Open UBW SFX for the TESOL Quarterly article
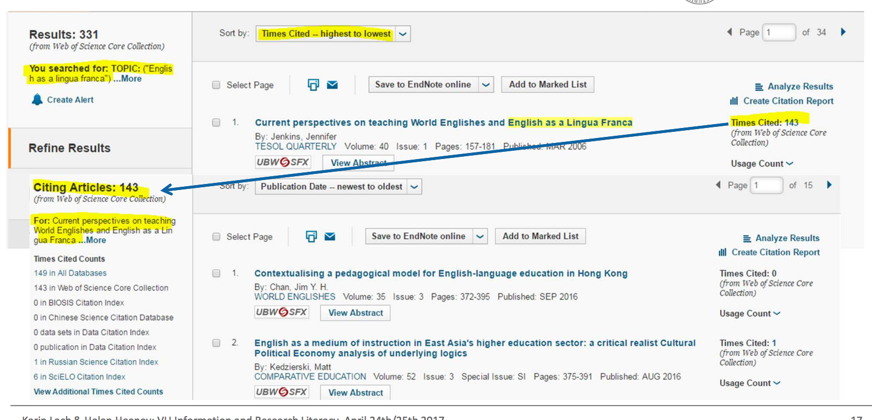Screen dimensions: 872x420 pyautogui.click(x=283, y=162)
